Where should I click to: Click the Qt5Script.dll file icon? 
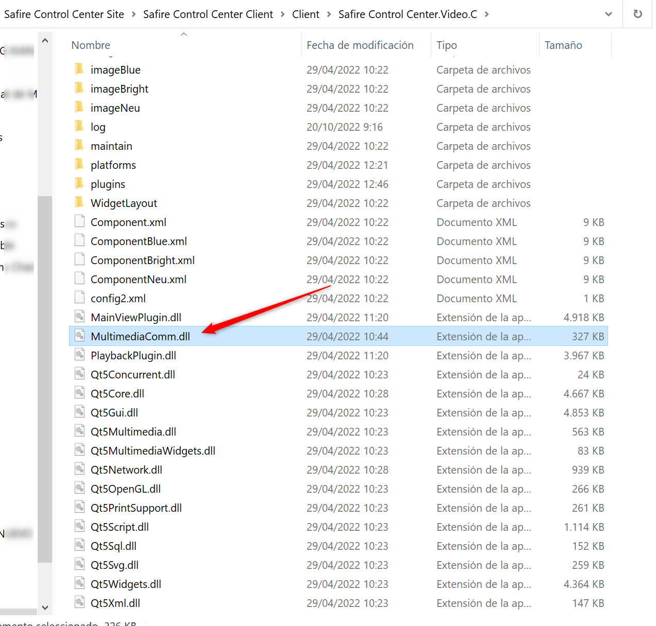79,526
